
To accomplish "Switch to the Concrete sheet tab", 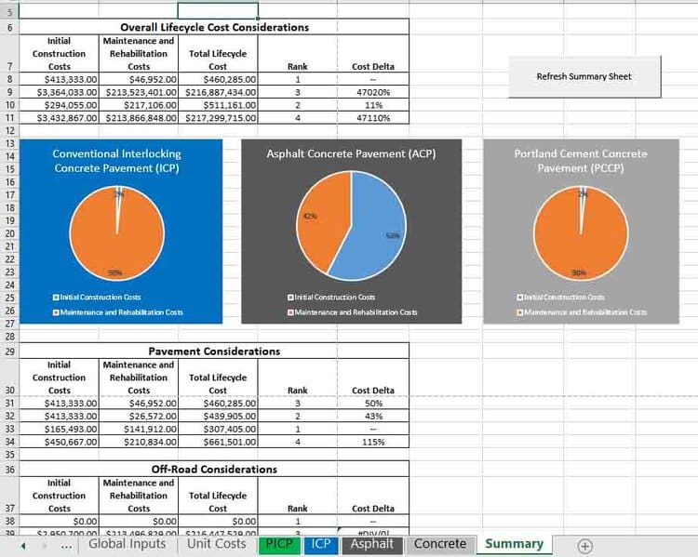I will (439, 544).
